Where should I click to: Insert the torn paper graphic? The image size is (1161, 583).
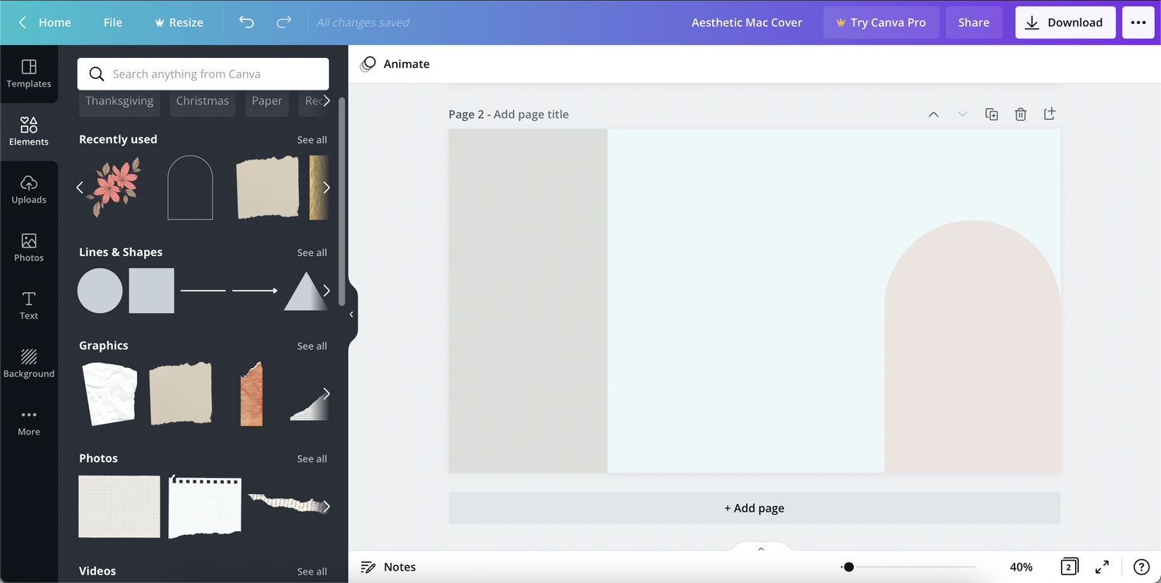[180, 393]
